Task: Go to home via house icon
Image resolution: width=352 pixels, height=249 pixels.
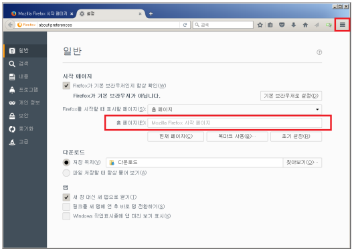Action: tap(305, 25)
